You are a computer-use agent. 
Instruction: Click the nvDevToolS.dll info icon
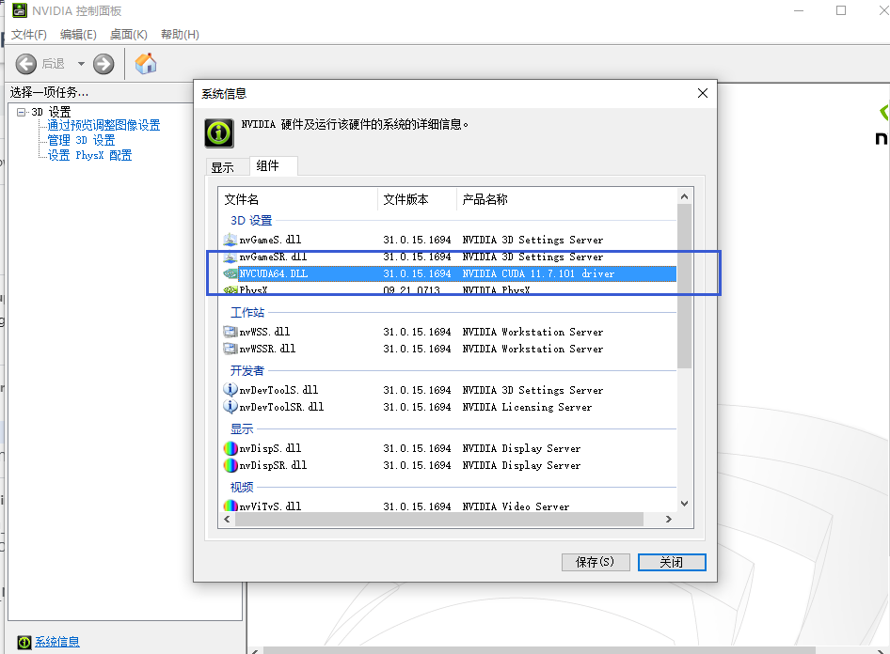230,390
